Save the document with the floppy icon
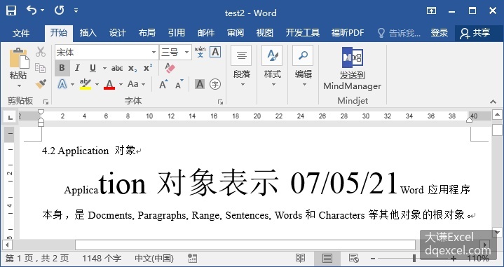Screen dimensions: 504x267 [11, 11]
